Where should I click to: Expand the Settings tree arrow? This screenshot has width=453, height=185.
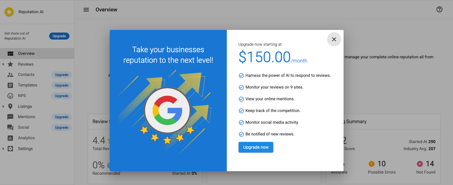click(x=3, y=149)
